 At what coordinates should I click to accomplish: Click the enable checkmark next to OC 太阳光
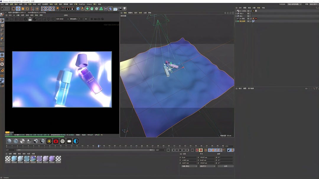(x=251, y=11)
